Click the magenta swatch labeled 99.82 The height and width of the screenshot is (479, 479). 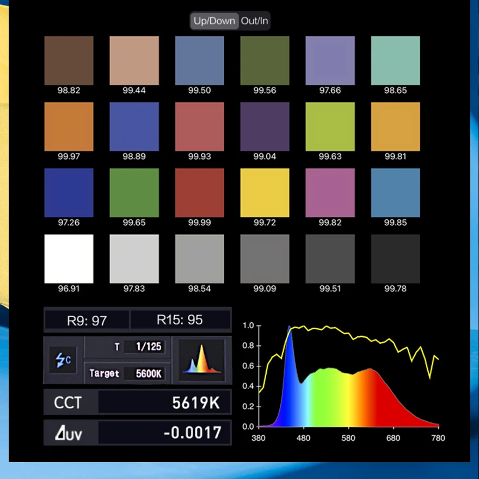tap(330, 193)
